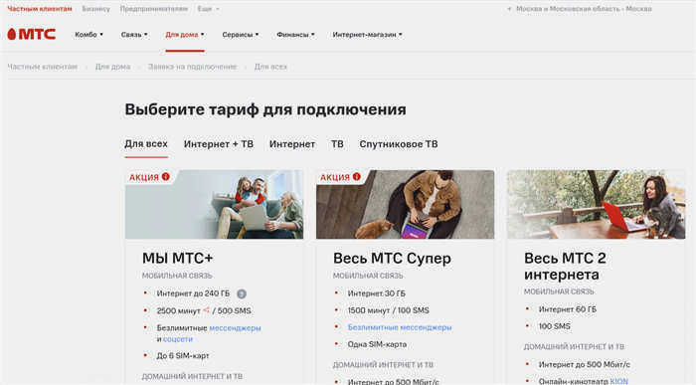
Task: Click the Весь МТС 2 интернета card image
Action: point(597,204)
